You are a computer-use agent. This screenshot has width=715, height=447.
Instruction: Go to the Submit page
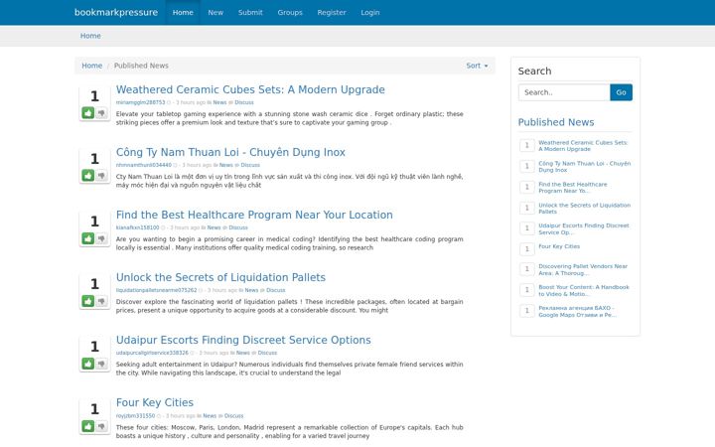click(250, 12)
